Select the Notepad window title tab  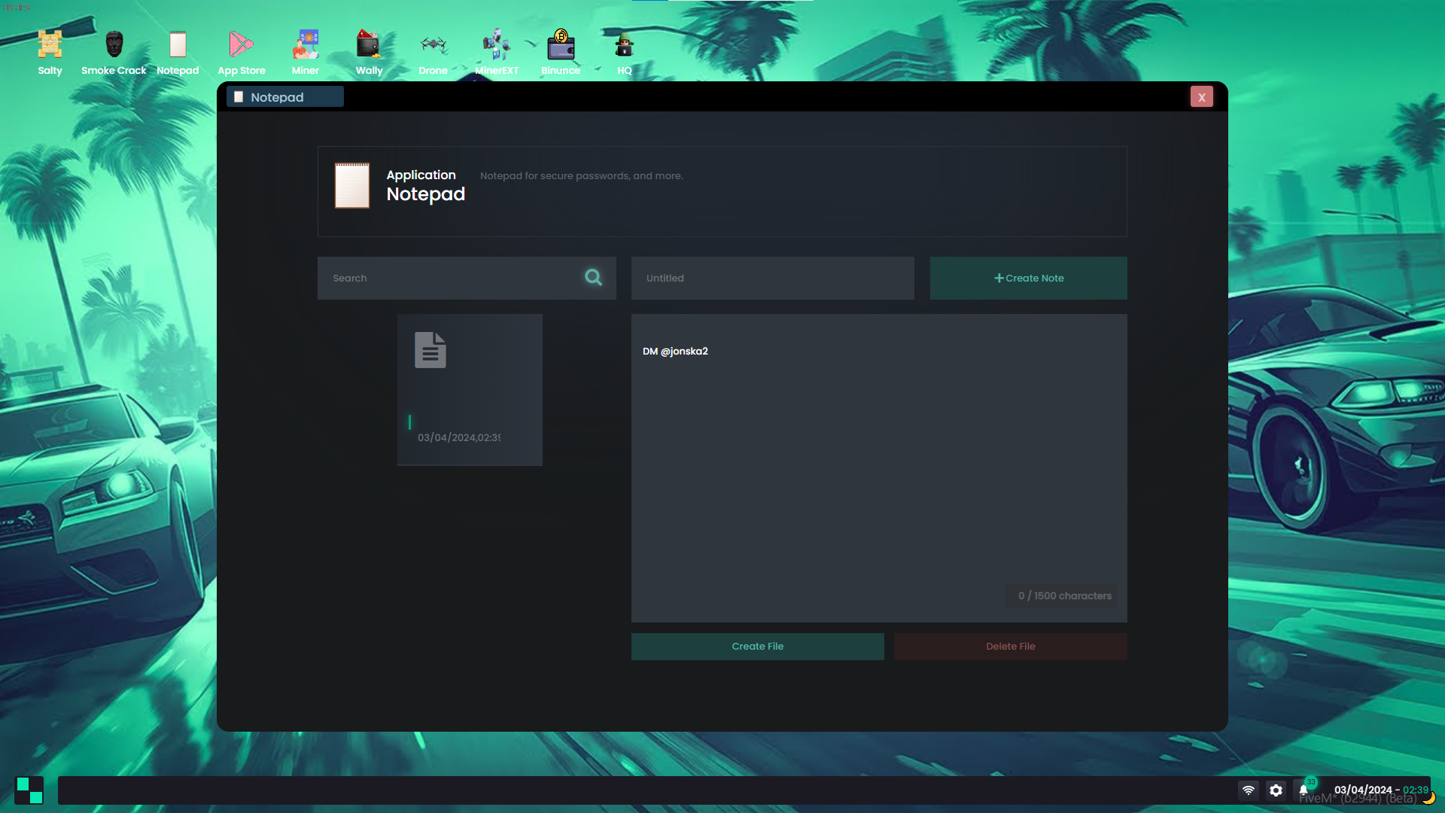click(285, 97)
